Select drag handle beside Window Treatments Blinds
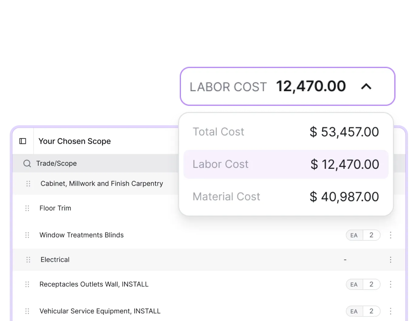Viewport: 419px width, 321px height. (x=27, y=235)
